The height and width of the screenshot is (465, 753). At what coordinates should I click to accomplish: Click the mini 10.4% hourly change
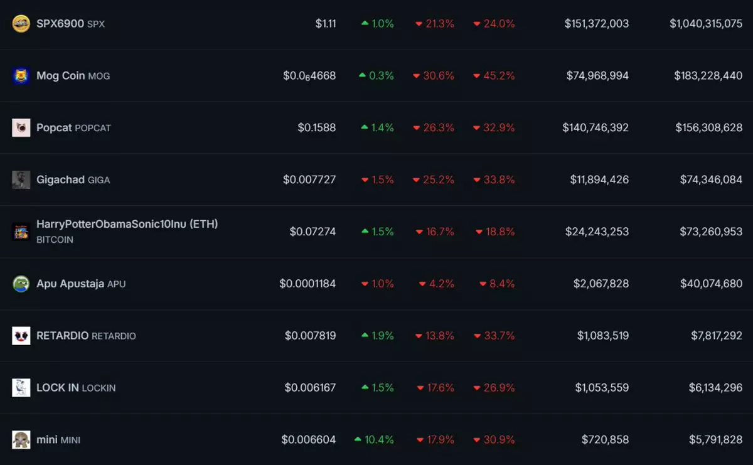click(x=375, y=440)
